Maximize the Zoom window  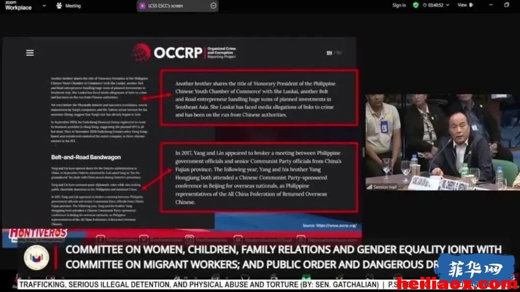pyautogui.click(x=506, y=5)
